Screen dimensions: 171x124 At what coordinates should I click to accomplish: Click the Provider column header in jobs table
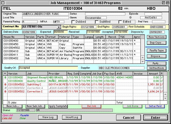[57, 73]
